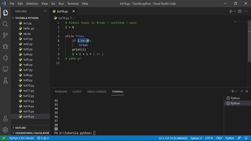Open the Selection menu

coord(32,4)
